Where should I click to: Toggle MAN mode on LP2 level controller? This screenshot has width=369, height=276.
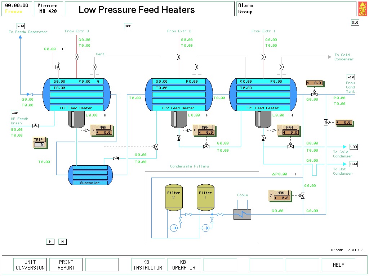[205, 127]
